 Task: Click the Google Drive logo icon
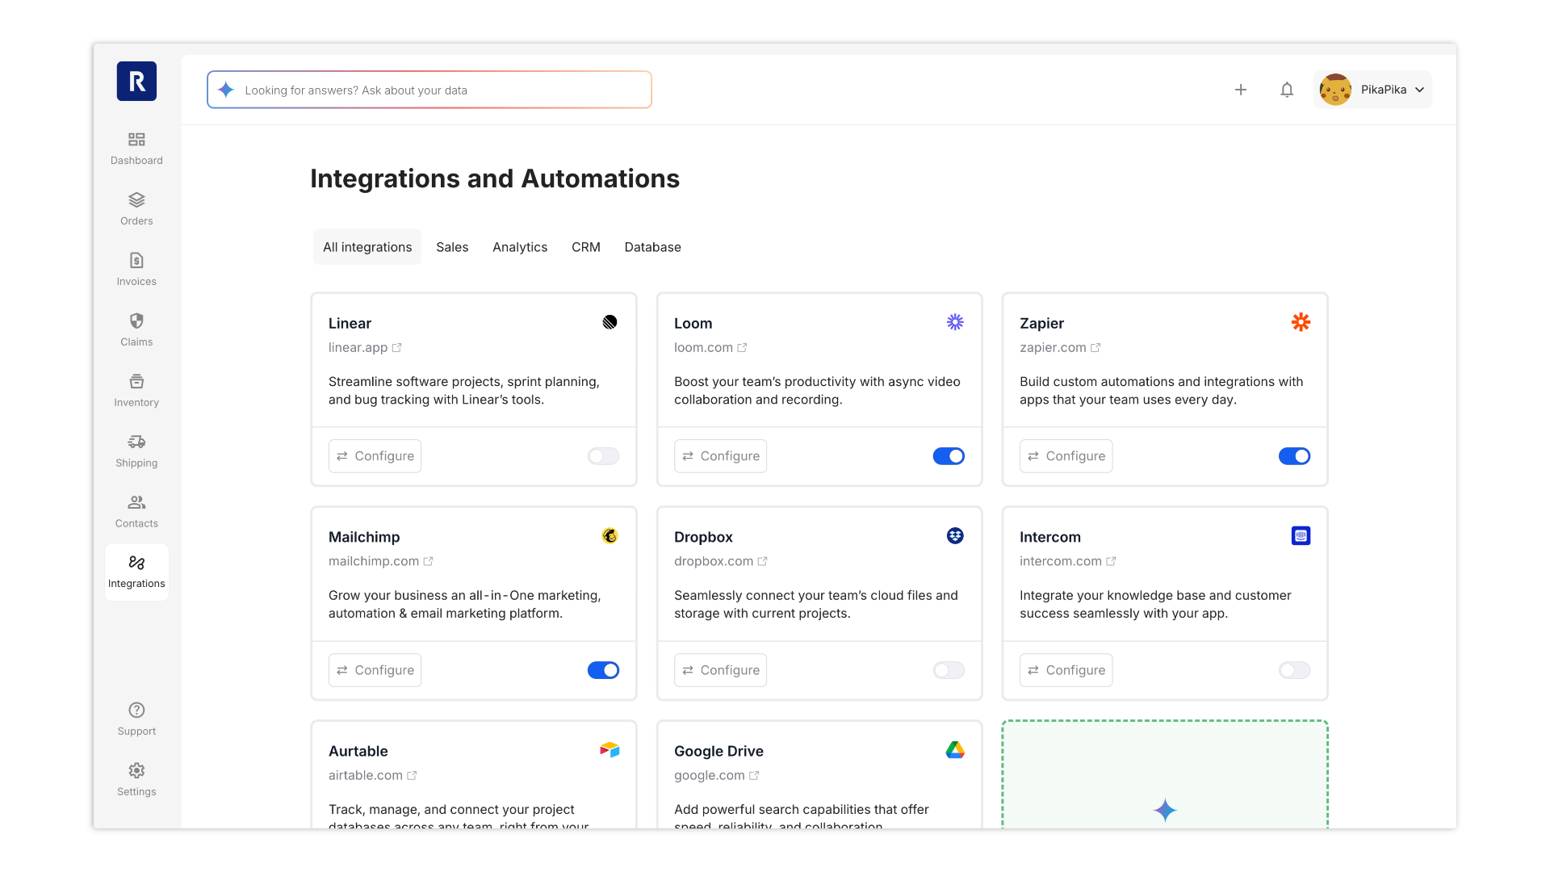(955, 750)
